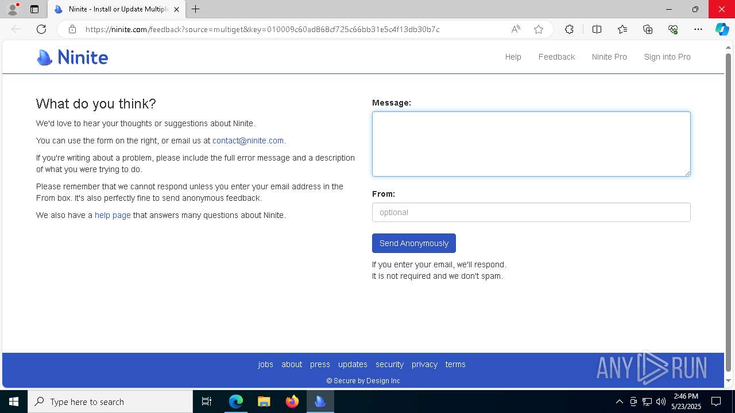
Task: Open the Help page from the navbar
Action: [x=513, y=57]
